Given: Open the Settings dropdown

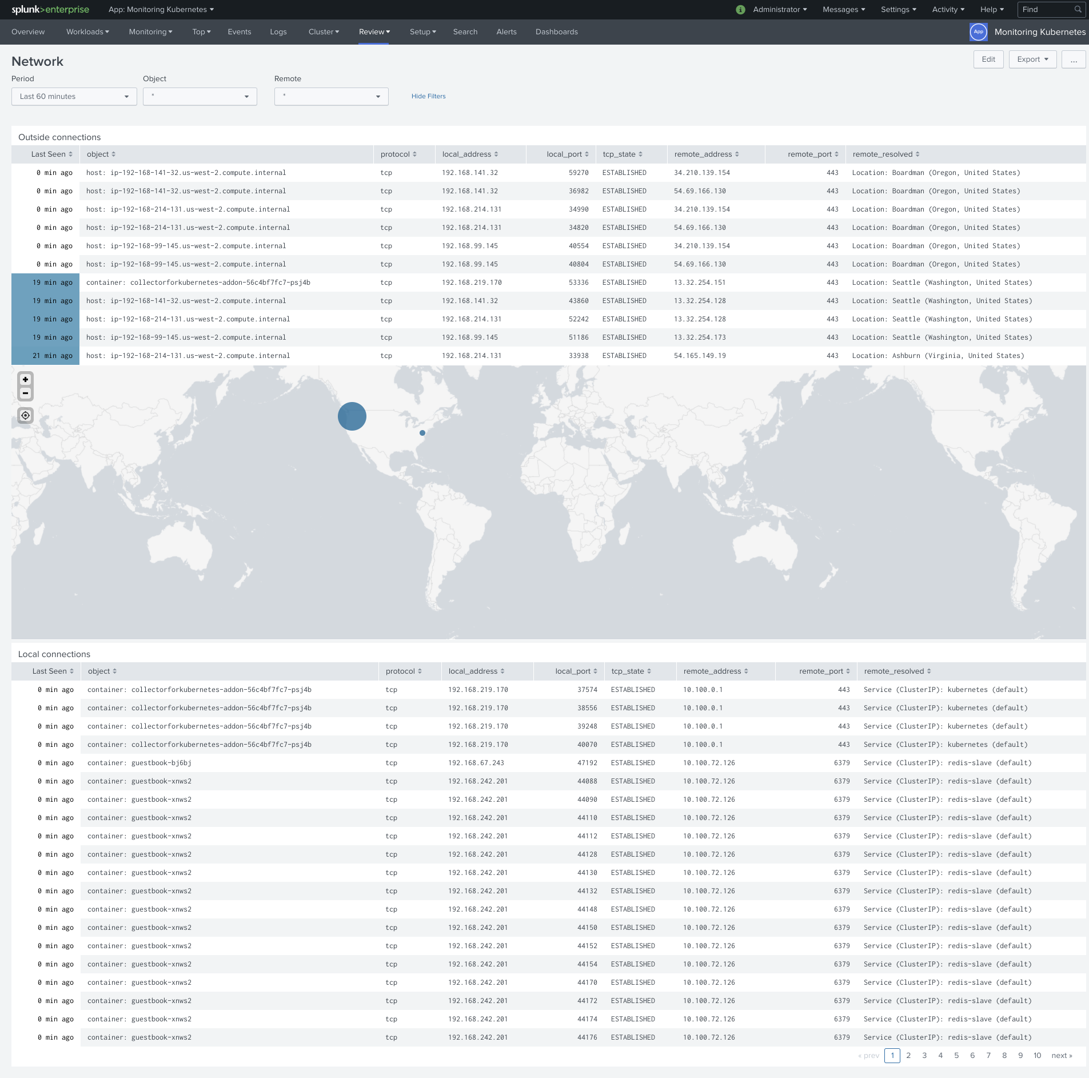Looking at the screenshot, I should (898, 10).
